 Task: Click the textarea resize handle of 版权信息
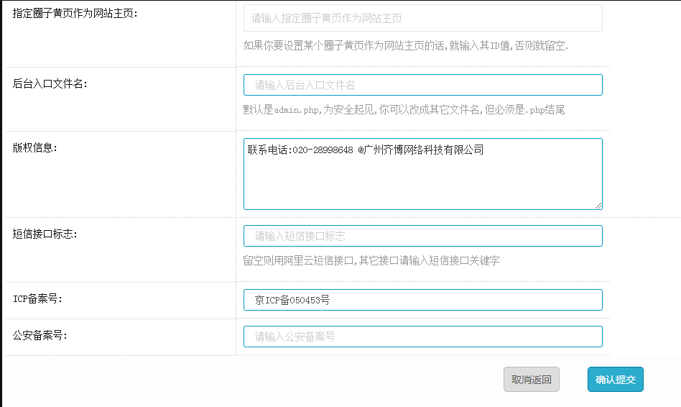(x=598, y=206)
